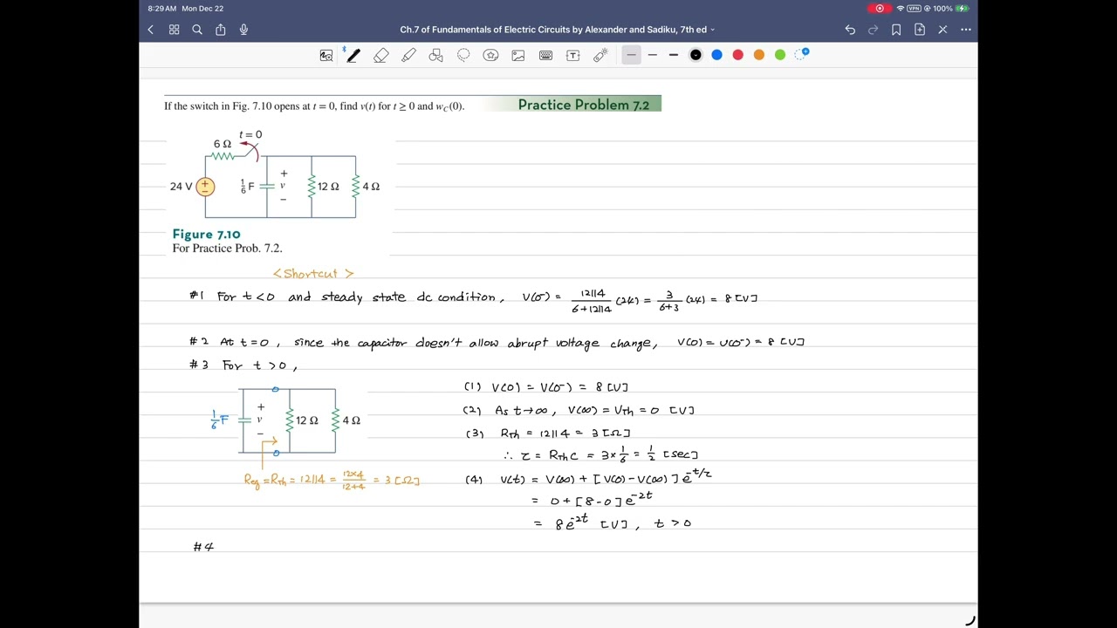Select the Eraser tool
The image size is (1117, 628).
[x=381, y=55]
